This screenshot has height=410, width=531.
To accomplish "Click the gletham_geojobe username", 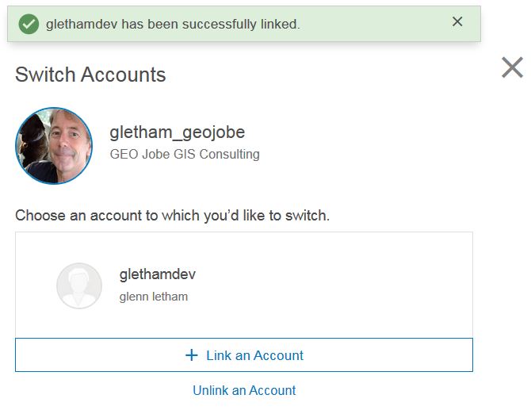I will 177,132.
